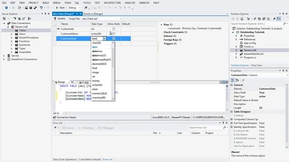This screenshot has height=162, width=289.
Task: Toggle Allow Nulls checkbox for CustomerName
Action: tap(114, 34)
